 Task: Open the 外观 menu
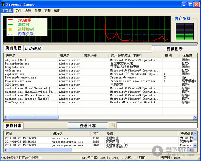pos(38,11)
